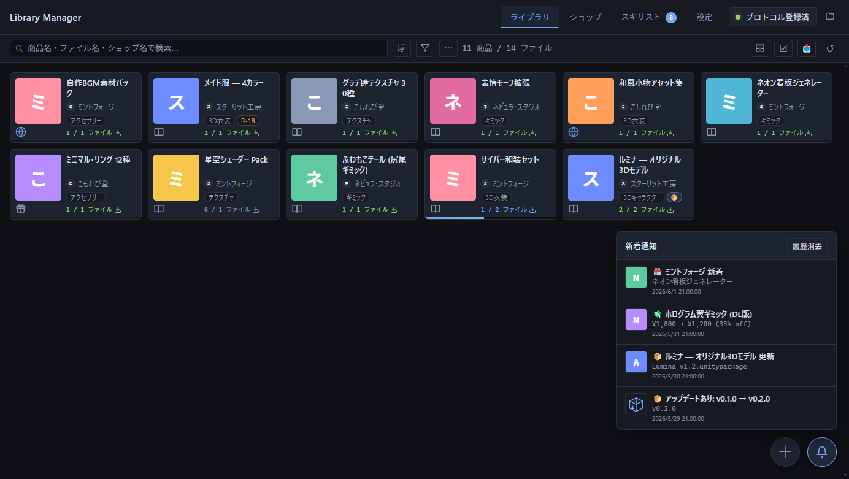Open the スキリスト tab
Screen dimensions: 849x479
(648, 17)
